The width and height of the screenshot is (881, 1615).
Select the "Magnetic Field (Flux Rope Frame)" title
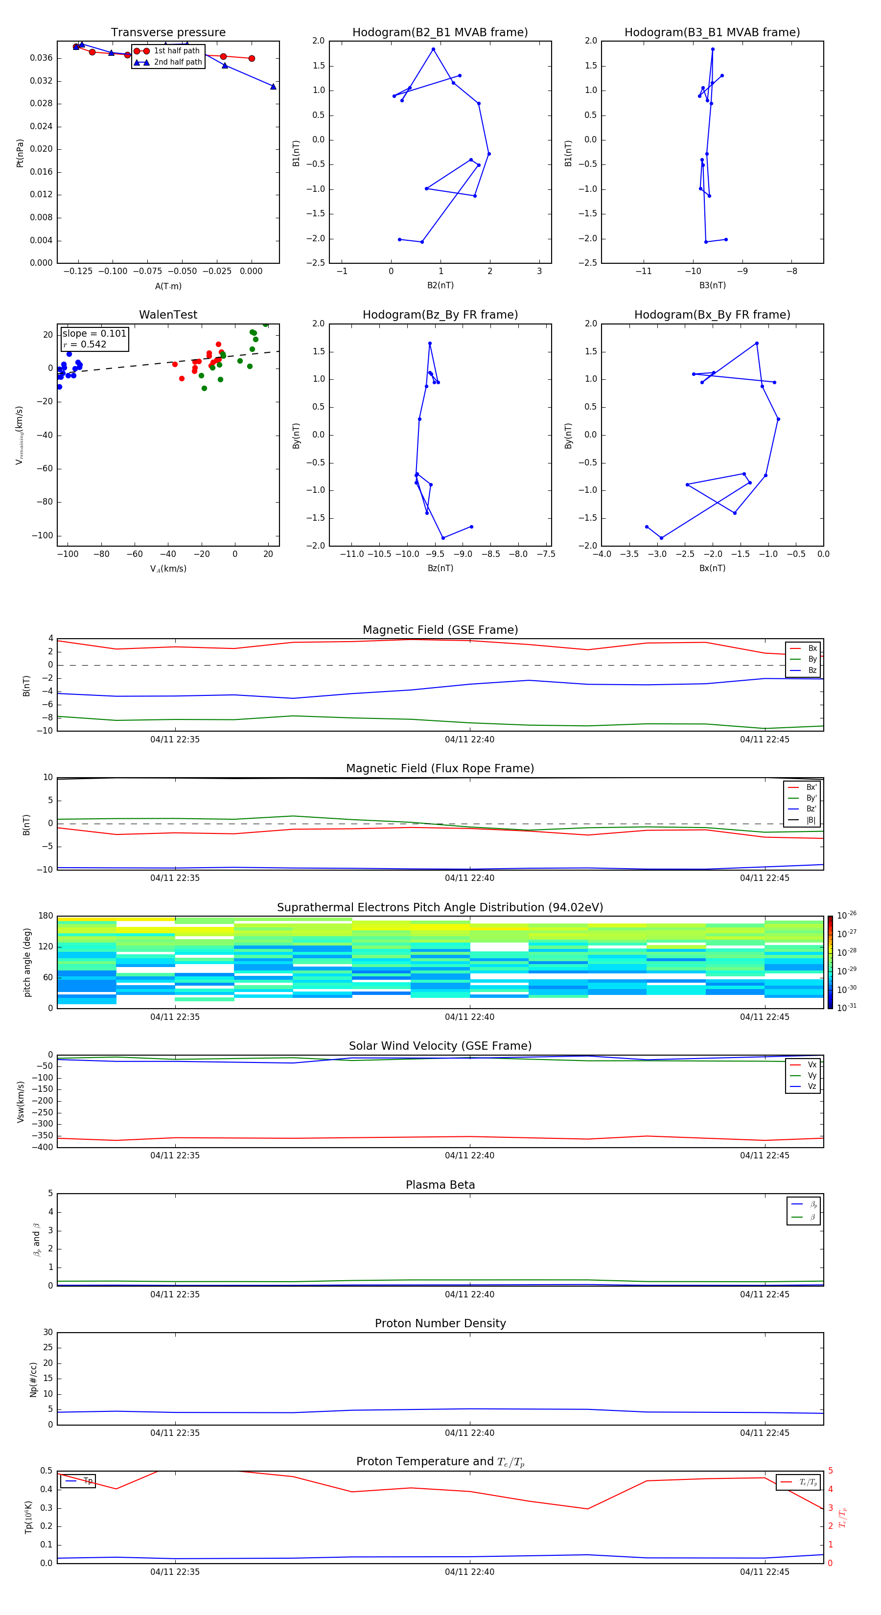[x=440, y=769]
